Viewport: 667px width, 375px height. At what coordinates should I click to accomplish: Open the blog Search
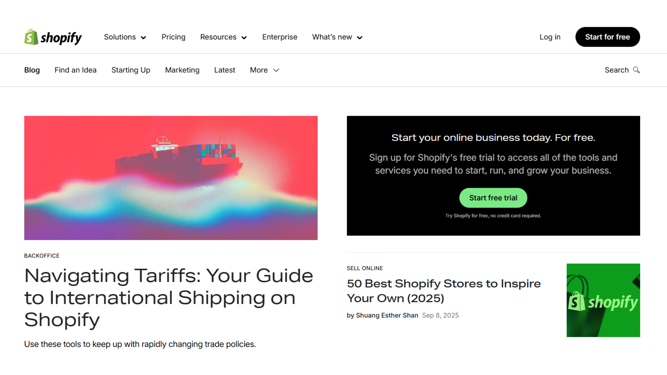coord(622,70)
